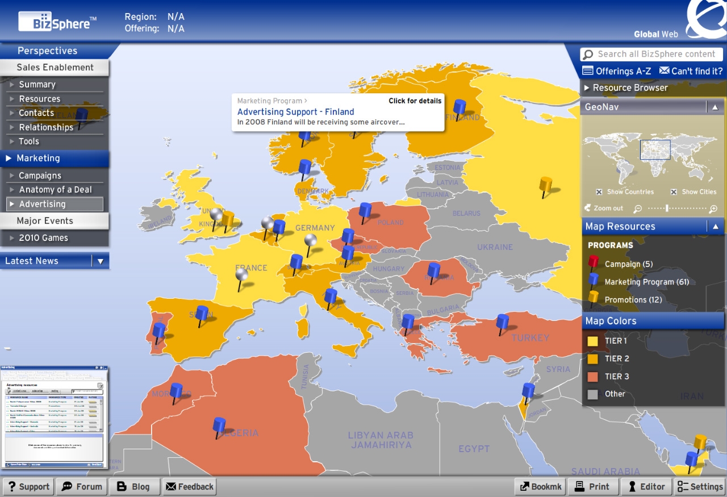The width and height of the screenshot is (727, 497).
Task: Select the silver pin in central Germany
Action: [x=310, y=241]
